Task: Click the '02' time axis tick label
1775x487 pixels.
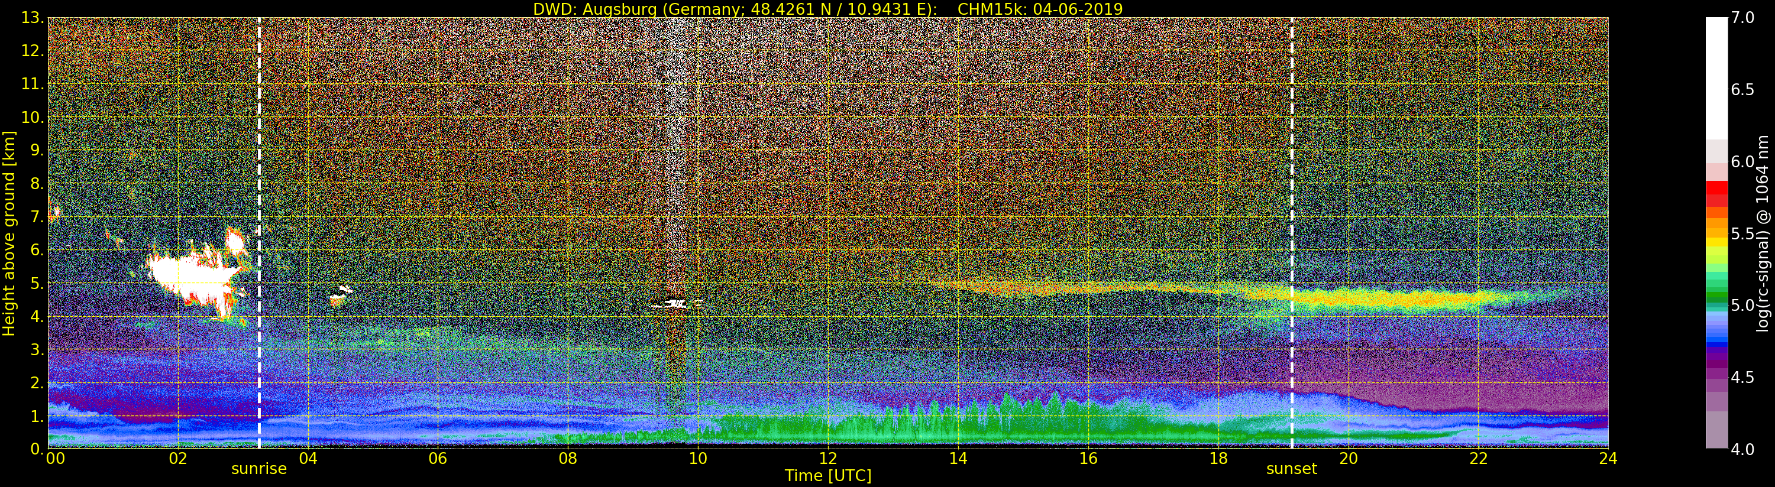Action: [x=178, y=458]
